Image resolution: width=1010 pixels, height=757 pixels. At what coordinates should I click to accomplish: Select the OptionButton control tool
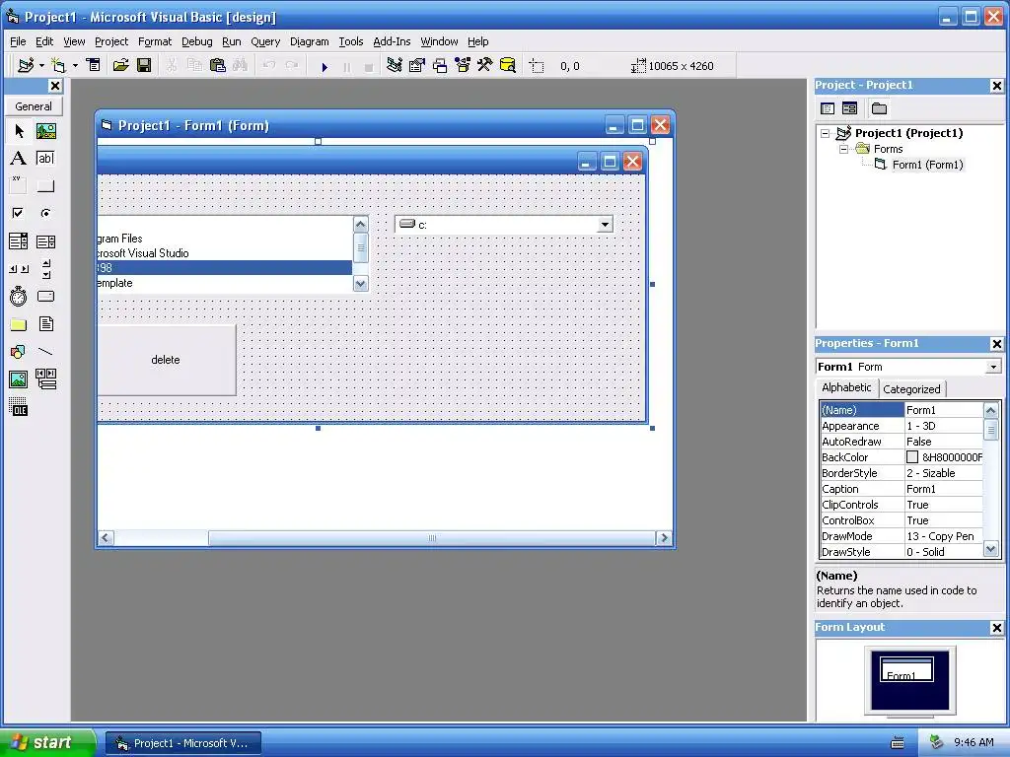pyautogui.click(x=45, y=213)
